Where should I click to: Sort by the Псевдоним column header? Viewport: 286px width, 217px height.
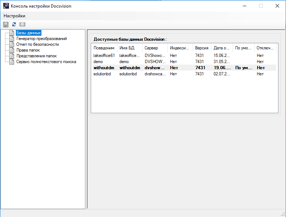pos(104,48)
